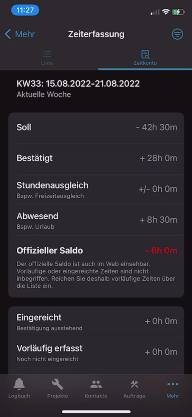The image size is (192, 417).
Task: Tap the back chevron next to Mehr
Action: click(8, 34)
